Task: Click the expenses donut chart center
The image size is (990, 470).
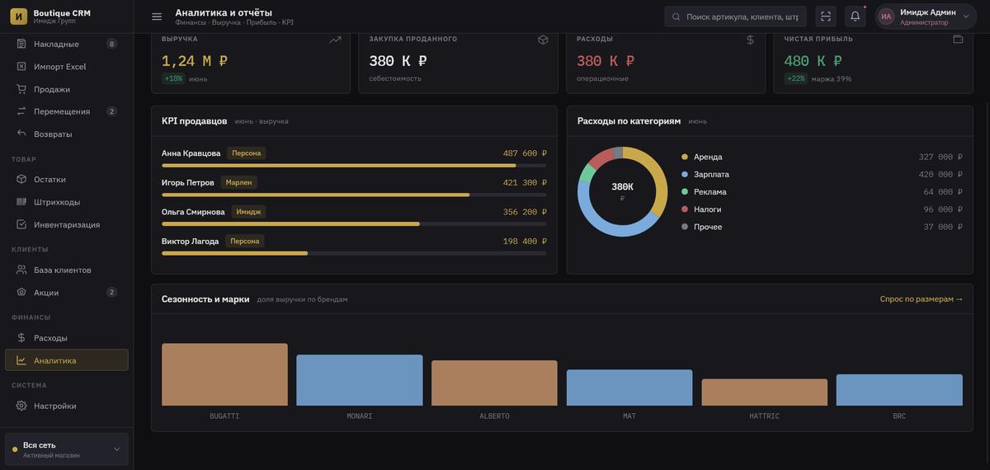Action: tap(622, 191)
